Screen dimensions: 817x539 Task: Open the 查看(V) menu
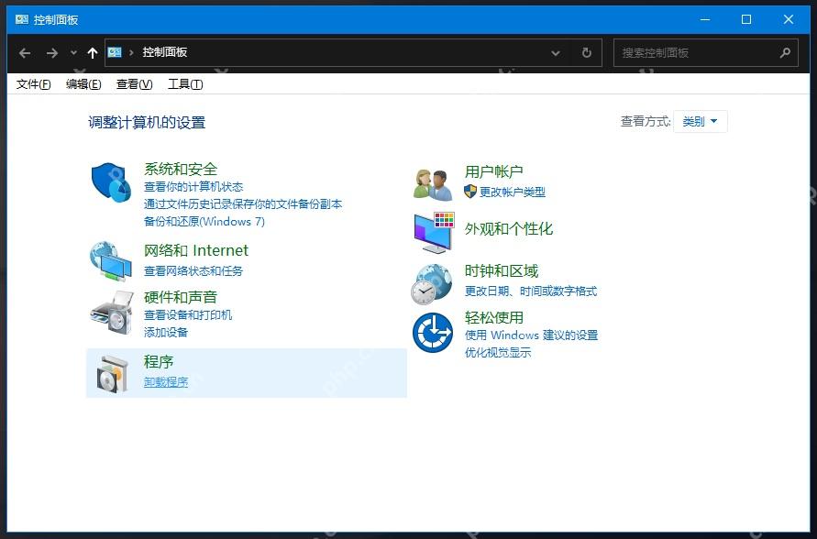134,83
